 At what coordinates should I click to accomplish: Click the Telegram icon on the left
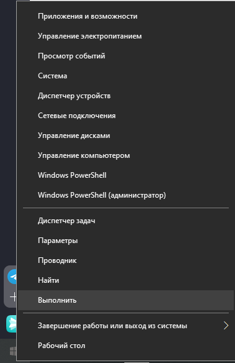click(12, 277)
